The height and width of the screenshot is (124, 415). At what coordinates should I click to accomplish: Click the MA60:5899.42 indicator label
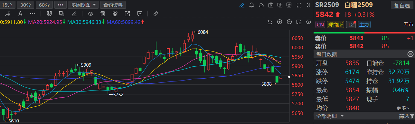pyautogui.click(x=126, y=22)
